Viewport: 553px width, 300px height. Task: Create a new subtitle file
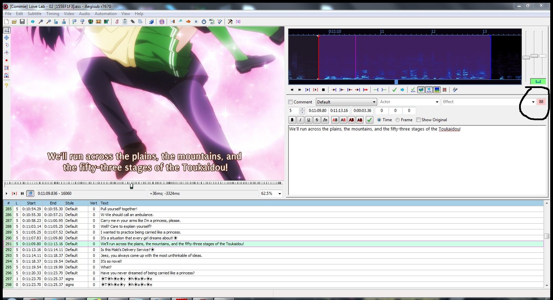click(x=7, y=22)
